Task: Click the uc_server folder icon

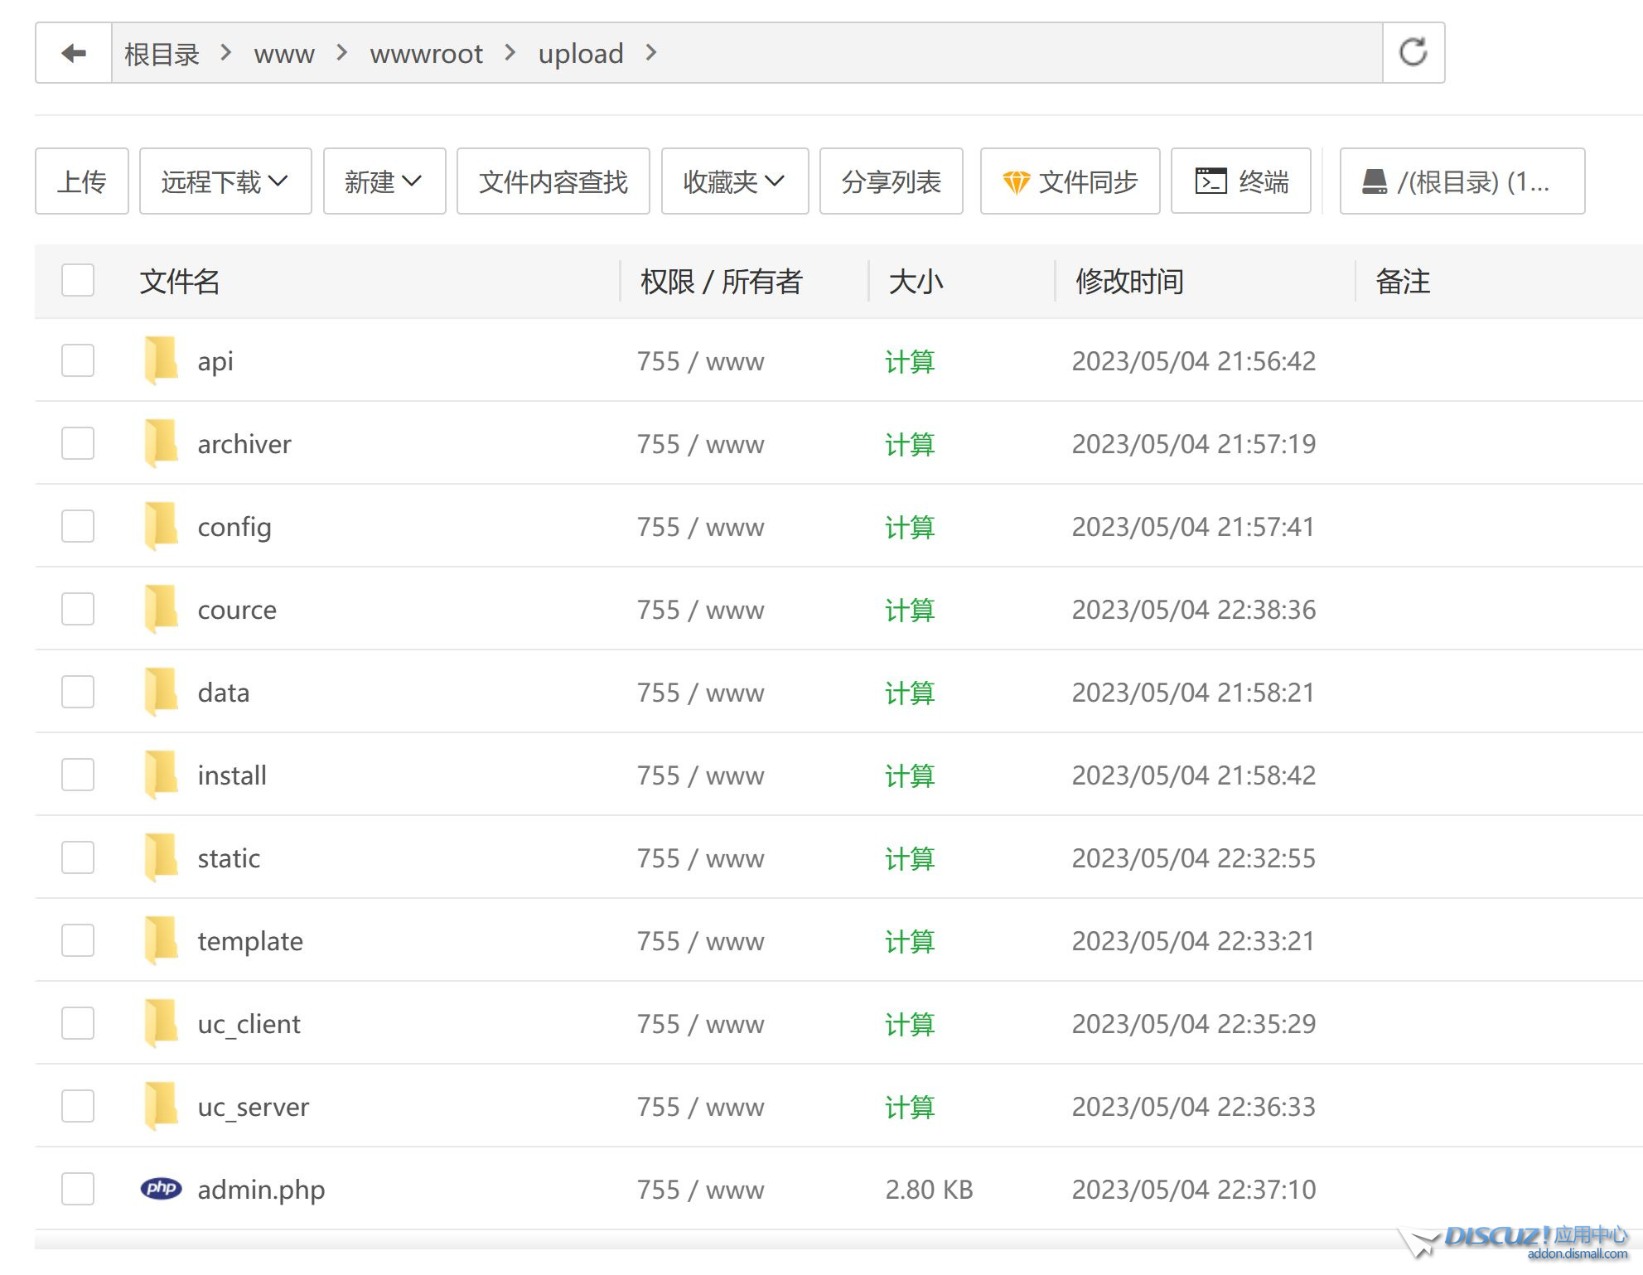Action: [x=161, y=1106]
